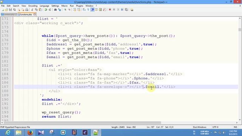This screenshot has width=242, height=136.
Task: Toggle Show All Characters pilcrow icon
Action: click(88, 10)
